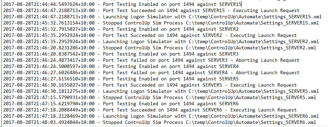328x127 pixels.
Task: Click Port Testing Enabled against SERVER3 line
Action: [x=121, y=54]
